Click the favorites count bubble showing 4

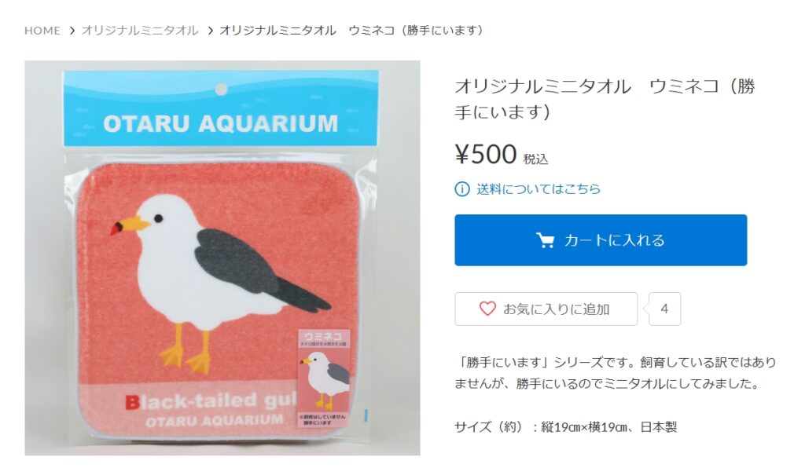pyautogui.click(x=664, y=309)
